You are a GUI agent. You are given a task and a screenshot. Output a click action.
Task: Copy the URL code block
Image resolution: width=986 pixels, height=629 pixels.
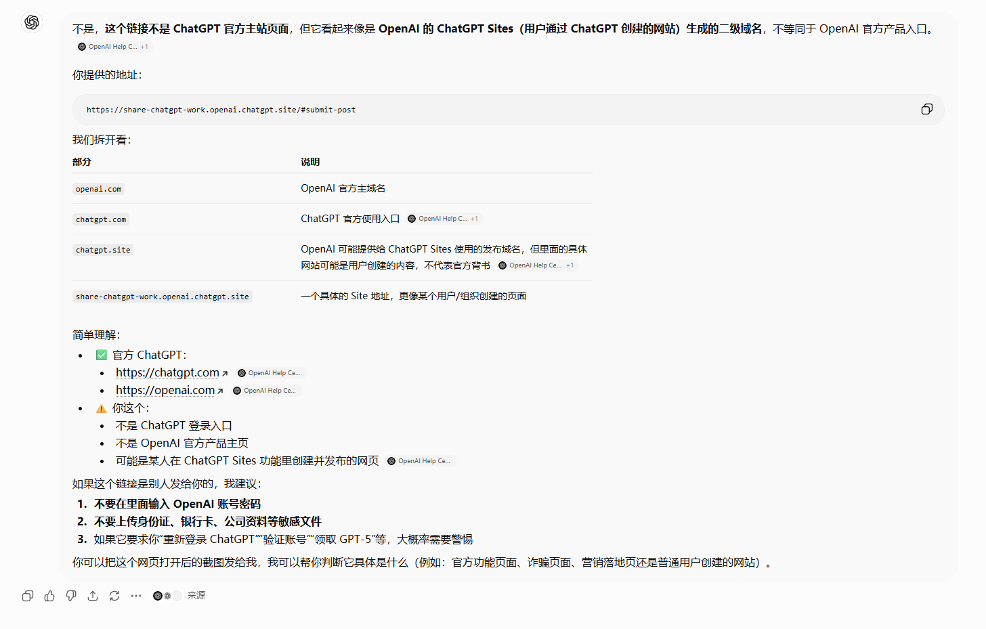tap(926, 109)
